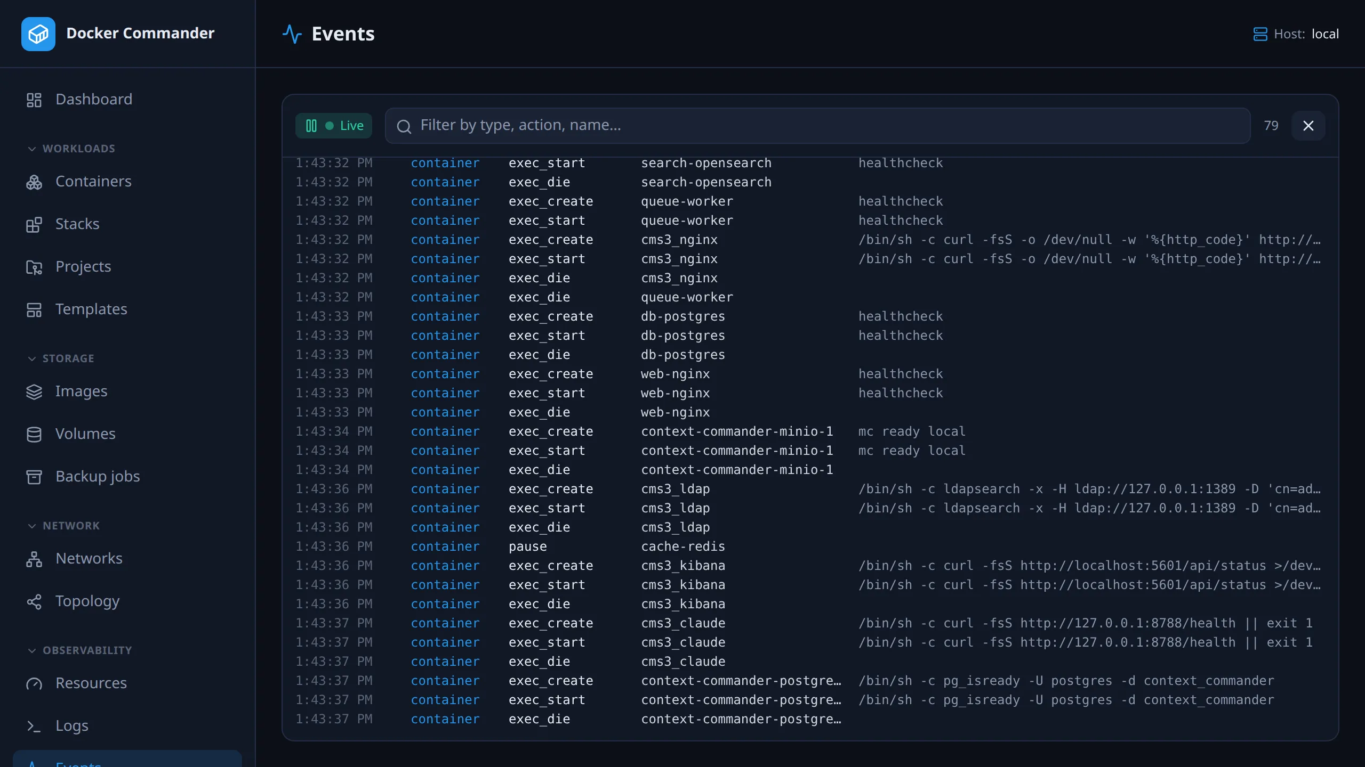Click the Templates layout icon
Image resolution: width=1365 pixels, height=767 pixels.
pyautogui.click(x=34, y=309)
